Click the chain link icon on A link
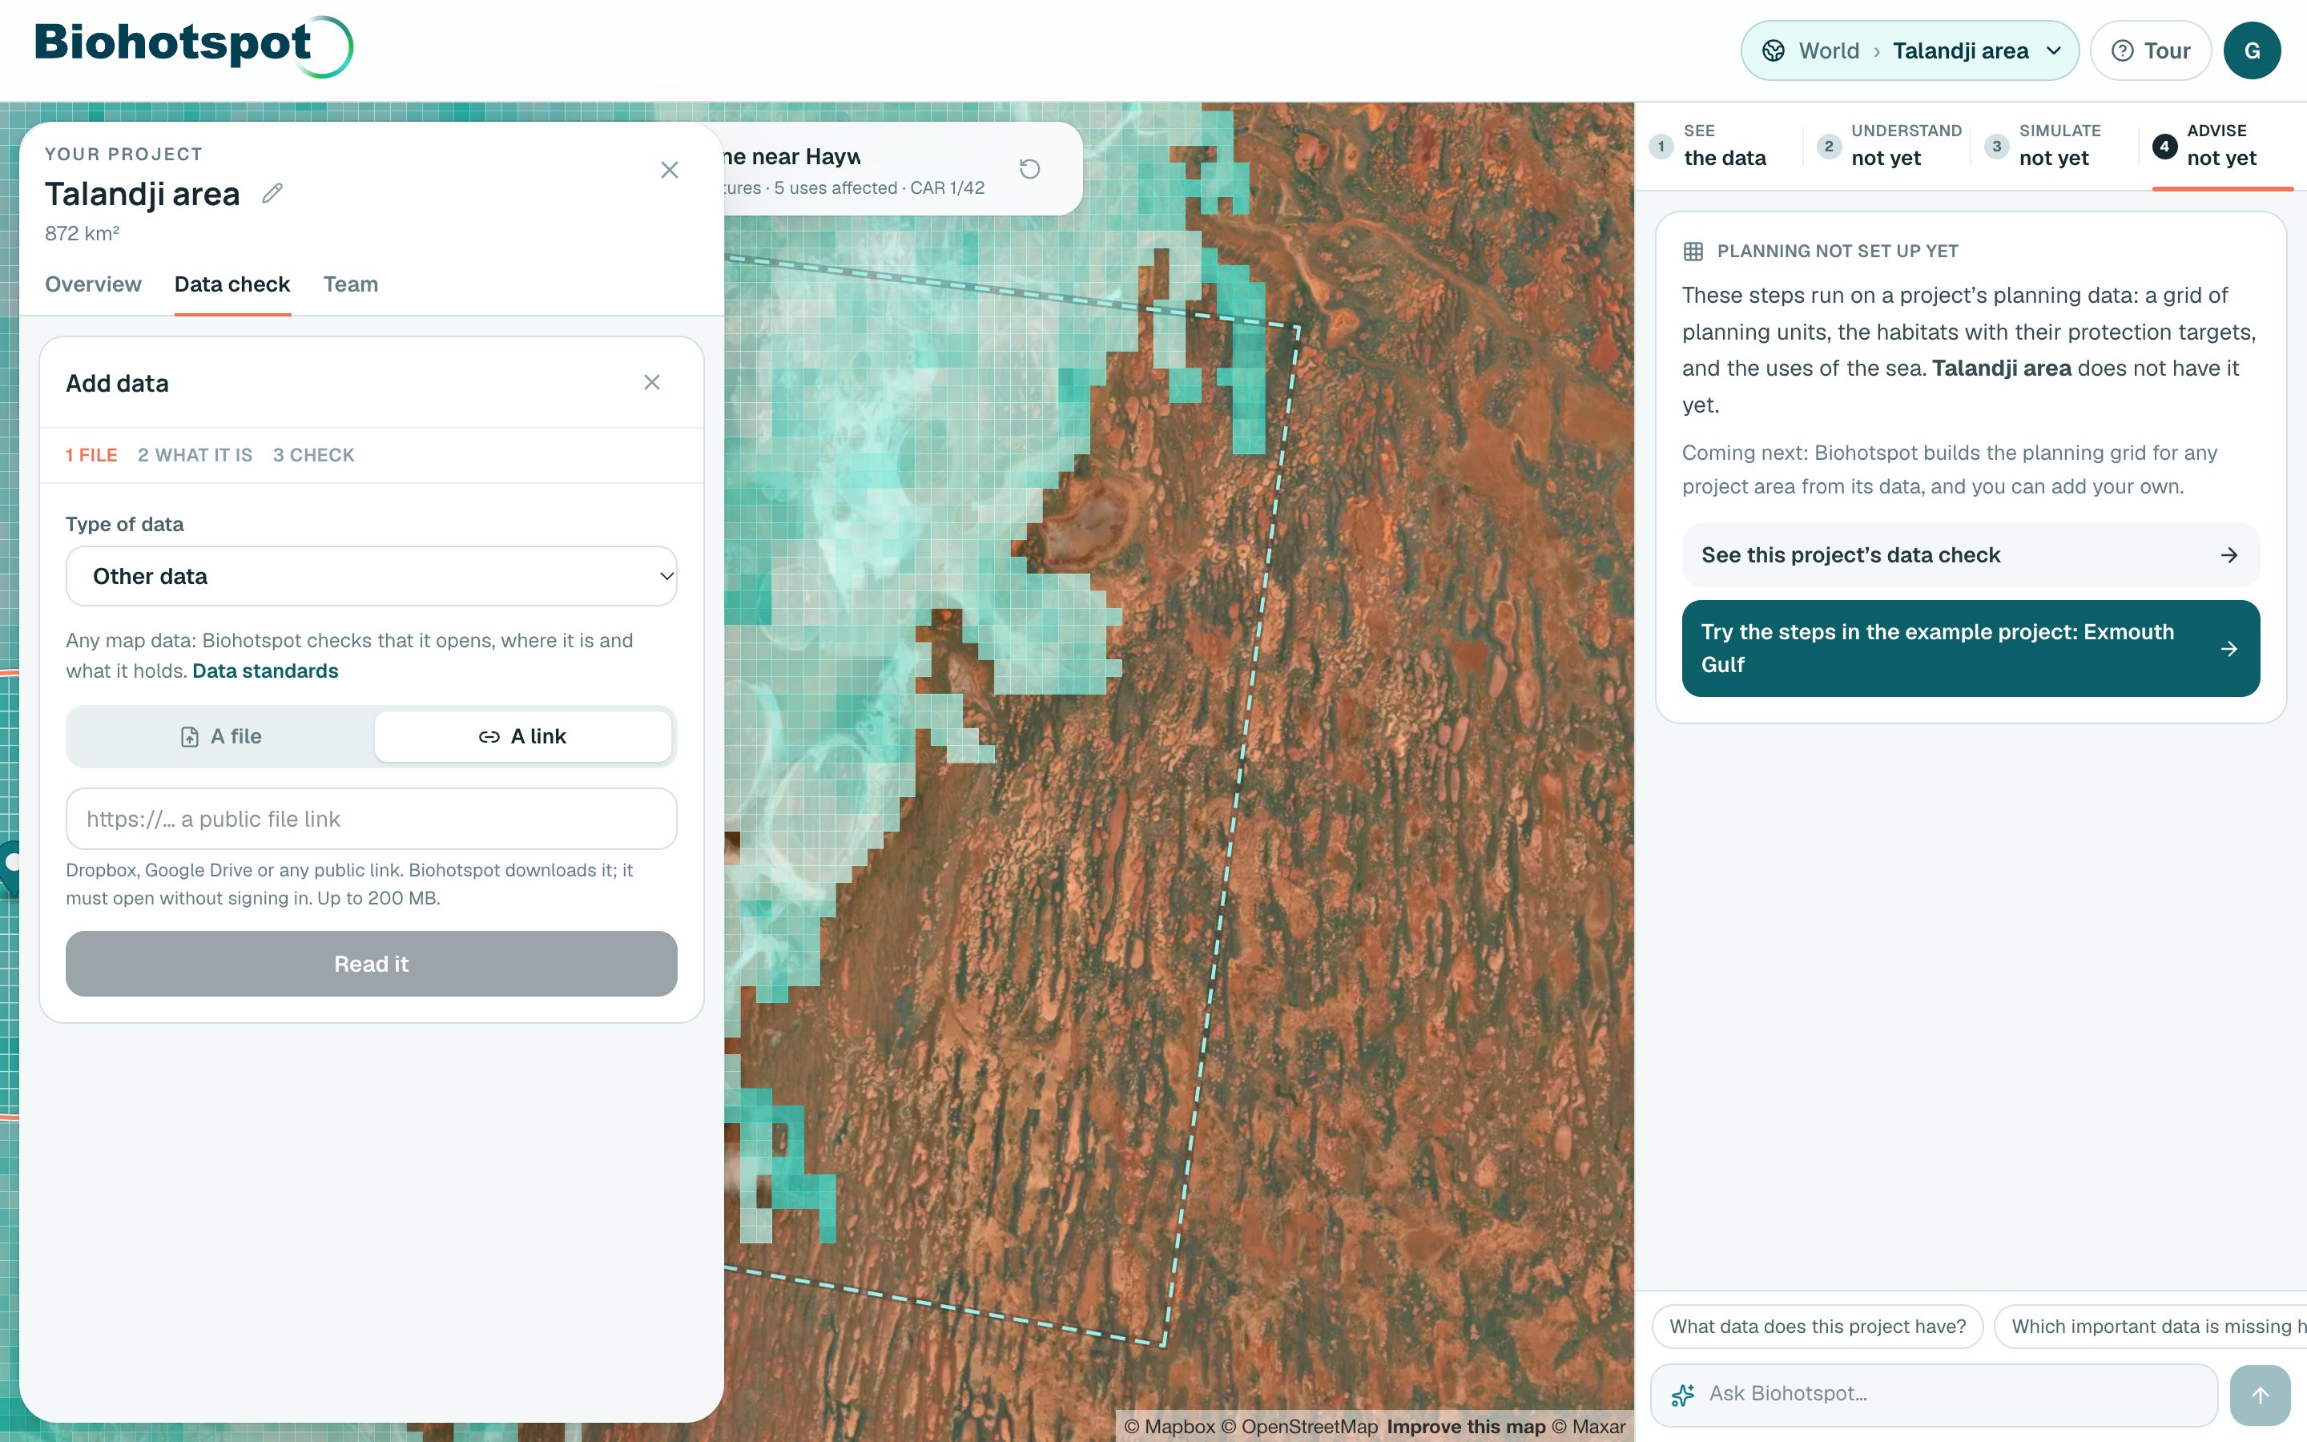The height and width of the screenshot is (1442, 2307). pyautogui.click(x=489, y=737)
